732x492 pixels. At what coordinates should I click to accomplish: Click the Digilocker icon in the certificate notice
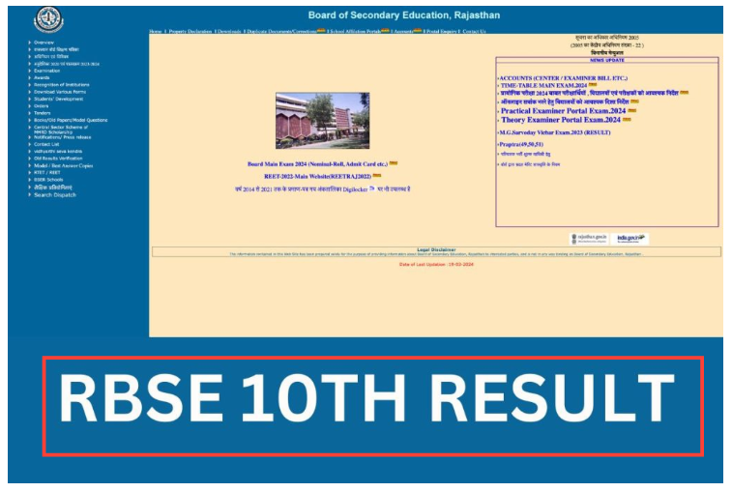pos(372,188)
